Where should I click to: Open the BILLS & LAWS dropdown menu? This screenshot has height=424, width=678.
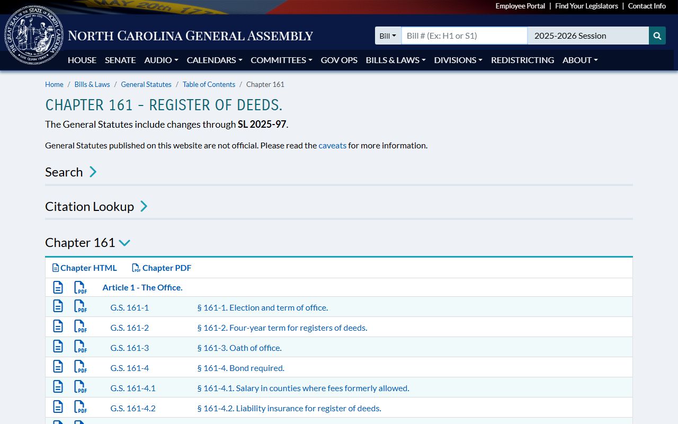click(x=396, y=60)
